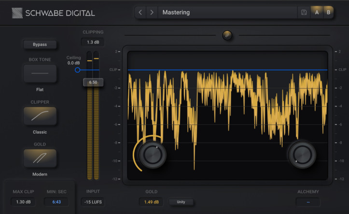Select the Modern gold curve icon
This screenshot has width=349, height=214.
point(40,158)
